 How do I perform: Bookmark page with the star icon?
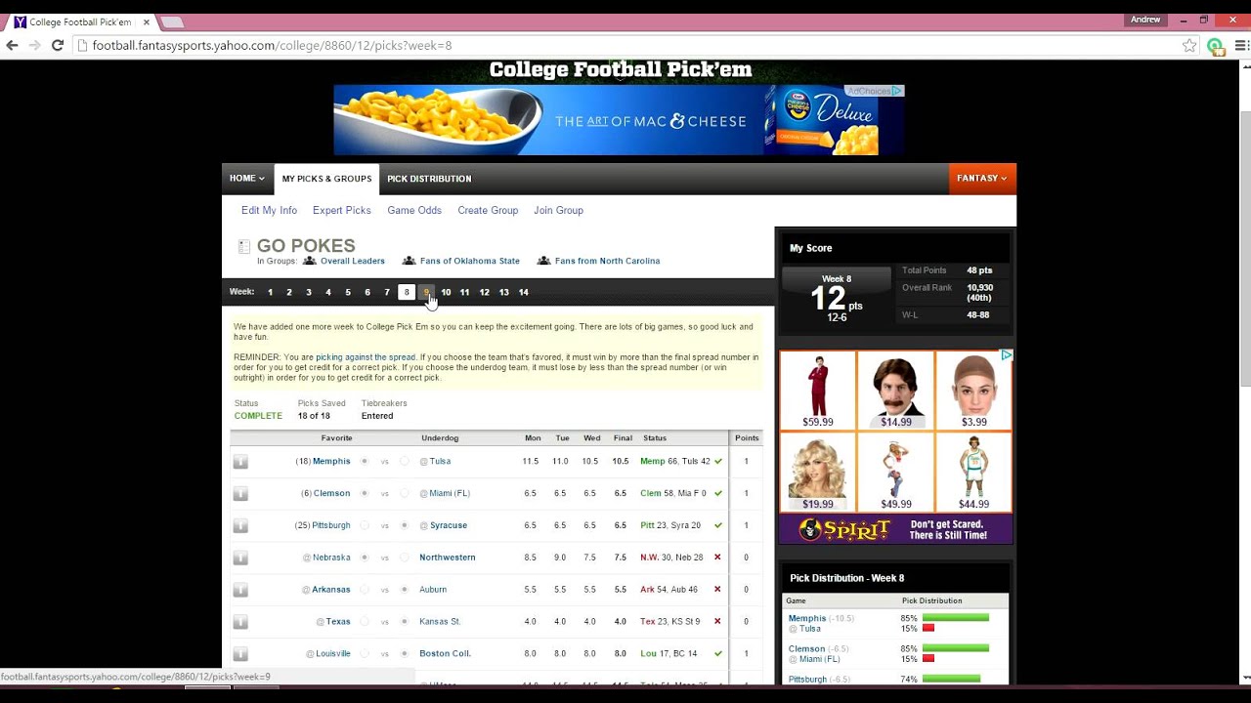1189,45
